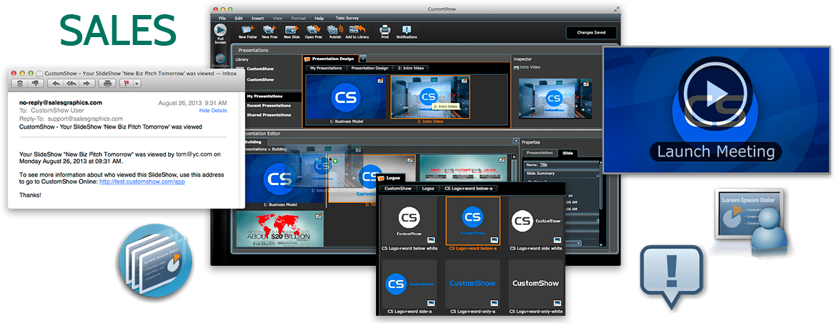Open the test.customshow.com/app link

click(x=142, y=182)
